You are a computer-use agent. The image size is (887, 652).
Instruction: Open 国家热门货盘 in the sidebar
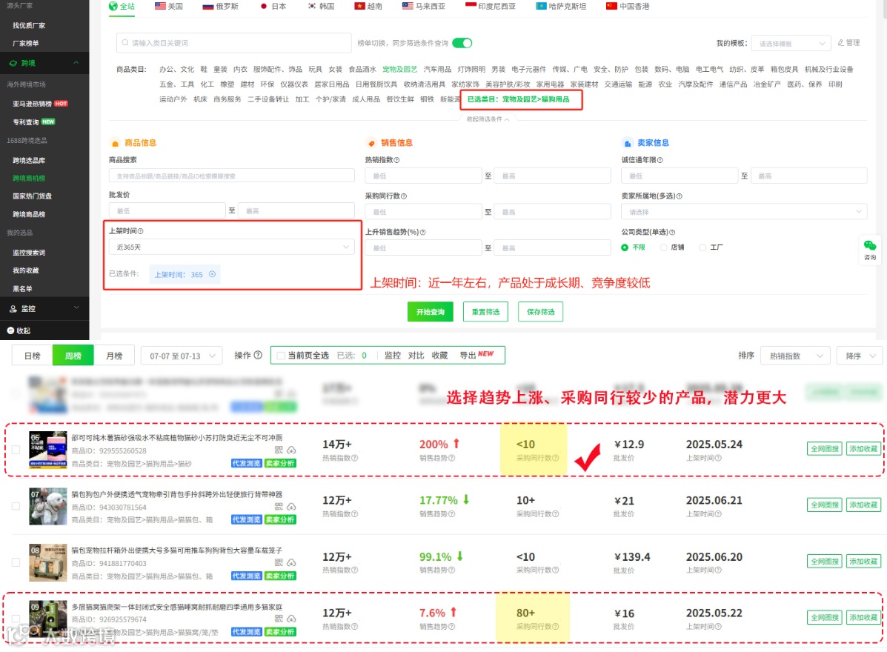pyautogui.click(x=33, y=196)
